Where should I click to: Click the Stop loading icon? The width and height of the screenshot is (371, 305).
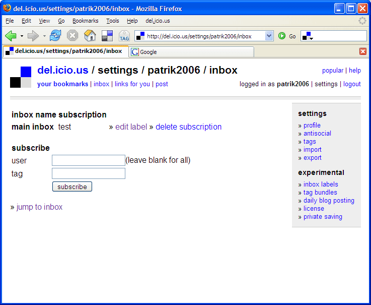click(x=72, y=36)
